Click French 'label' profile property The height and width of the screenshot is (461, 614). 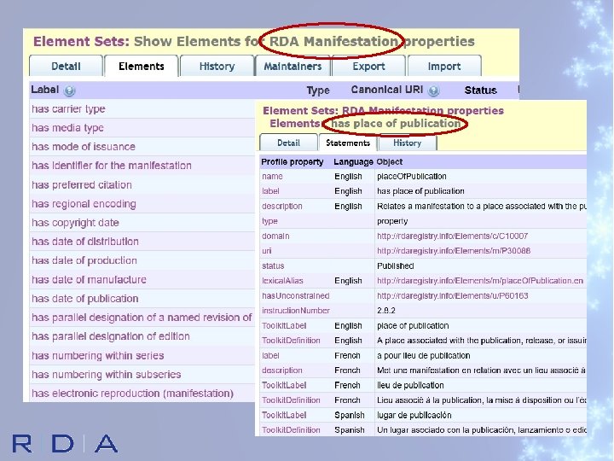[x=270, y=355]
